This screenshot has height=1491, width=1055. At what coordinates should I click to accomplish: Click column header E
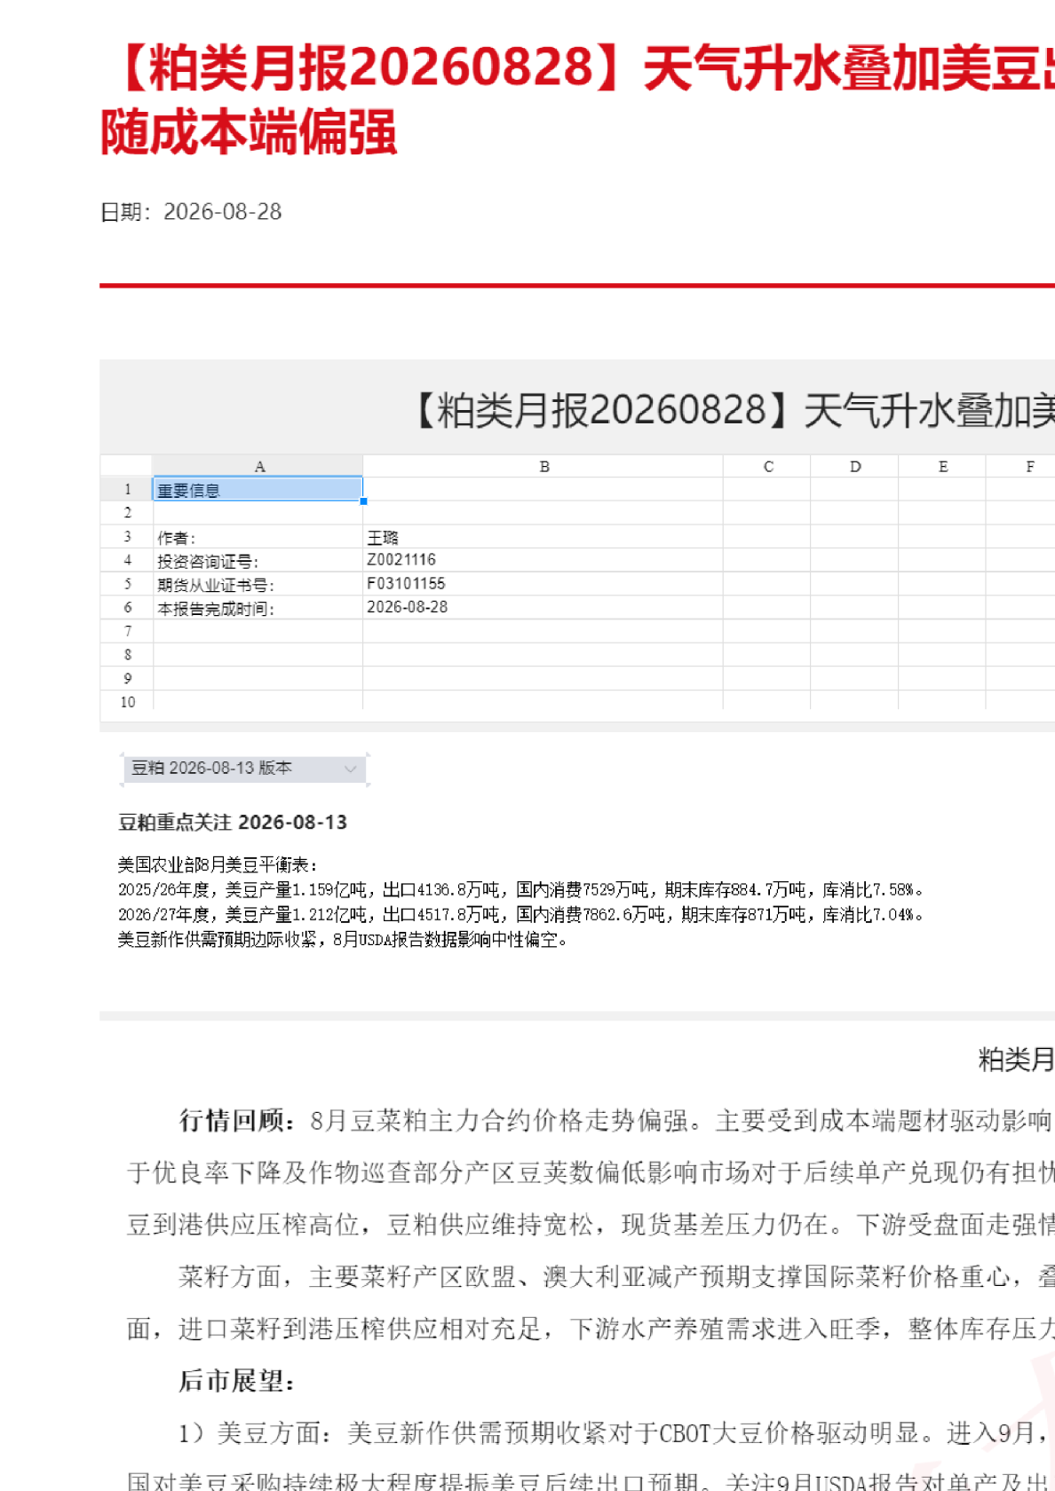point(942,466)
